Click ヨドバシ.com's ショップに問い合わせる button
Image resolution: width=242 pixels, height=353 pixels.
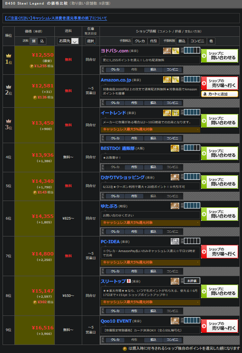click(220, 56)
